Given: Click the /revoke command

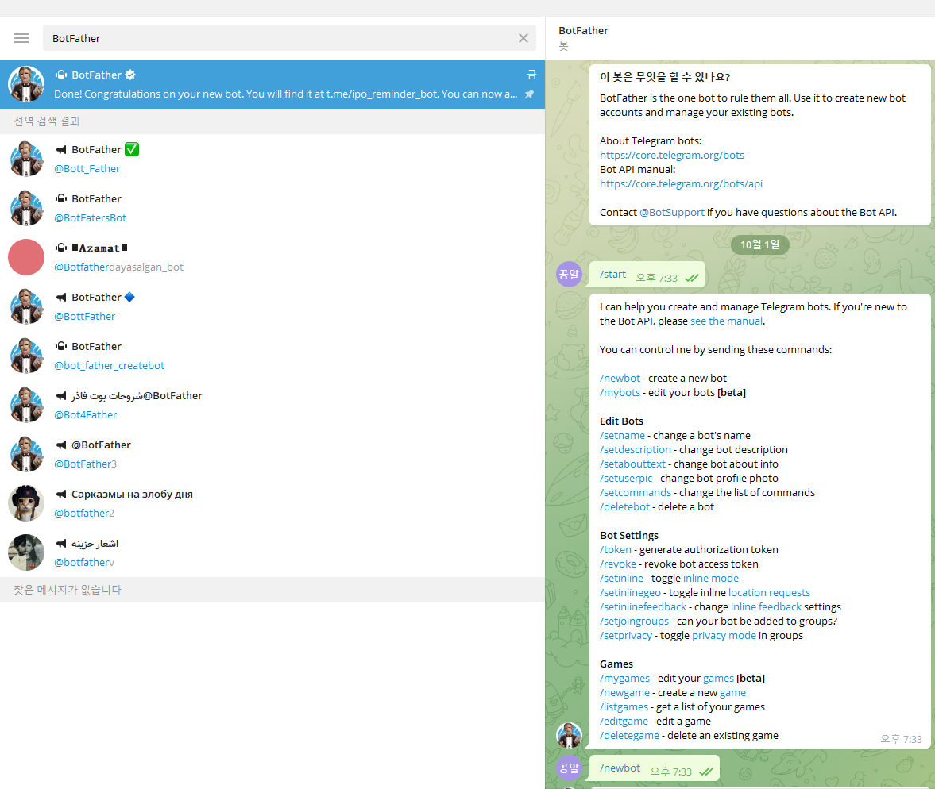Looking at the screenshot, I should click(618, 564).
